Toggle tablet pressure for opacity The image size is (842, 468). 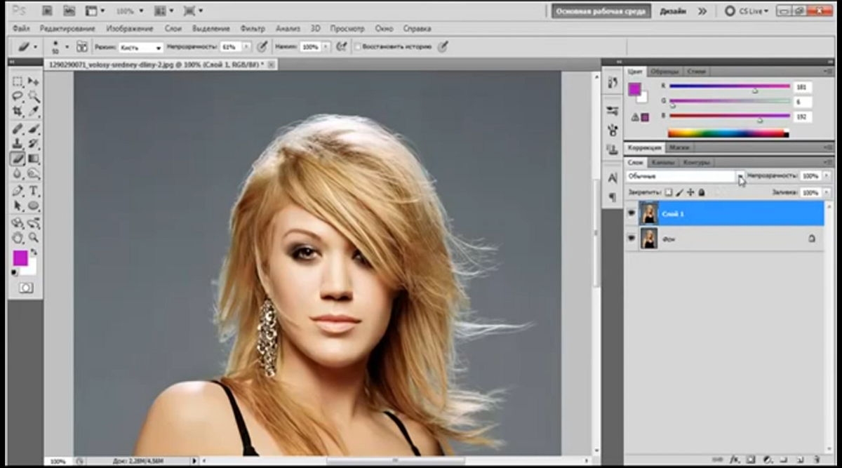[262, 46]
